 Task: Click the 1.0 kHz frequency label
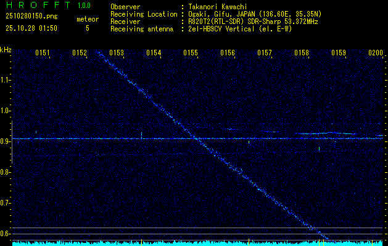click(5, 111)
